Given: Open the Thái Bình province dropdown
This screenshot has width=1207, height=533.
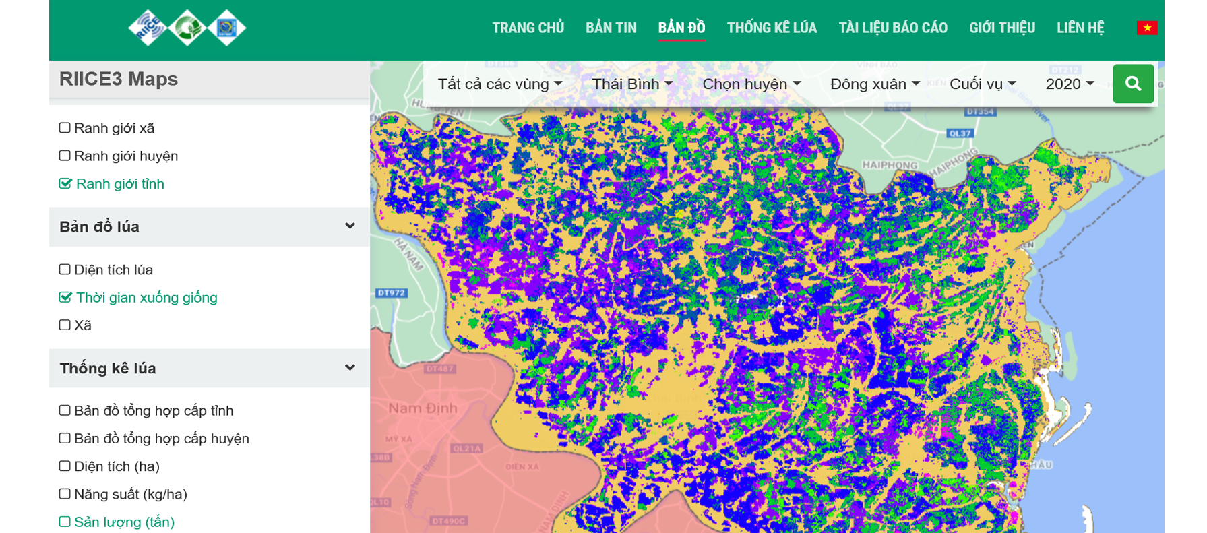Looking at the screenshot, I should click(631, 84).
